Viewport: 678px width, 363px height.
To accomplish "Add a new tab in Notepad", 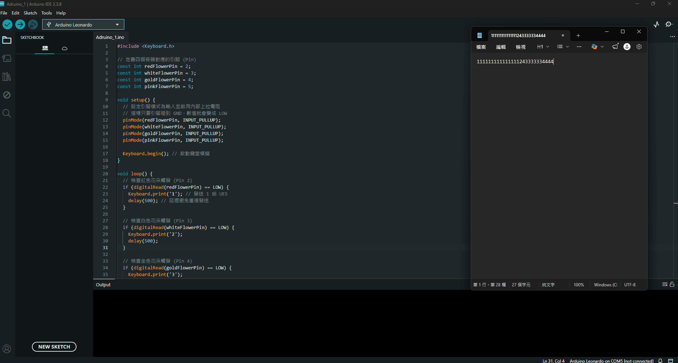I will pos(578,35).
